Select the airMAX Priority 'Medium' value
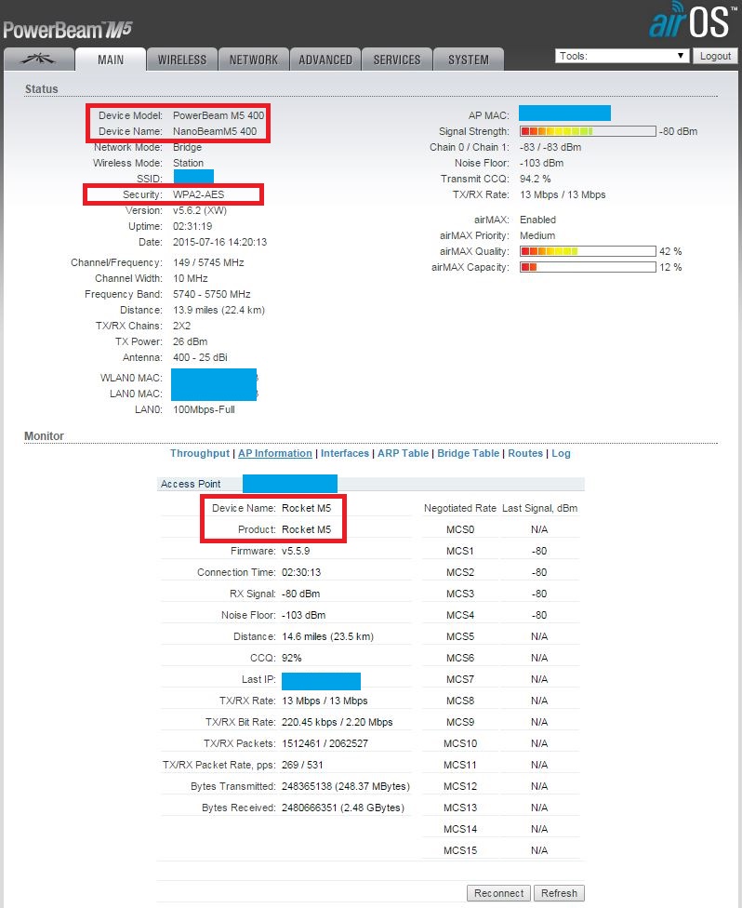 coord(537,235)
